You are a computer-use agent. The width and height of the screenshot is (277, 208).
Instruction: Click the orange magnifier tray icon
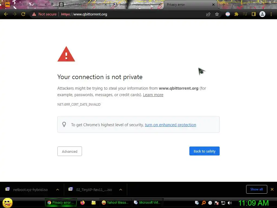[203, 203]
